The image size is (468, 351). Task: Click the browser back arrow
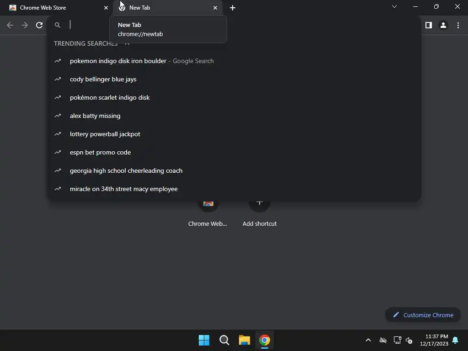(x=10, y=25)
